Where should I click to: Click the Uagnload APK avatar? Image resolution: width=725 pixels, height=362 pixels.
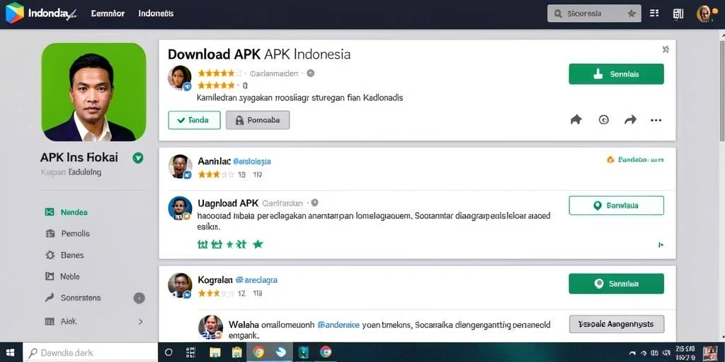[180, 208]
